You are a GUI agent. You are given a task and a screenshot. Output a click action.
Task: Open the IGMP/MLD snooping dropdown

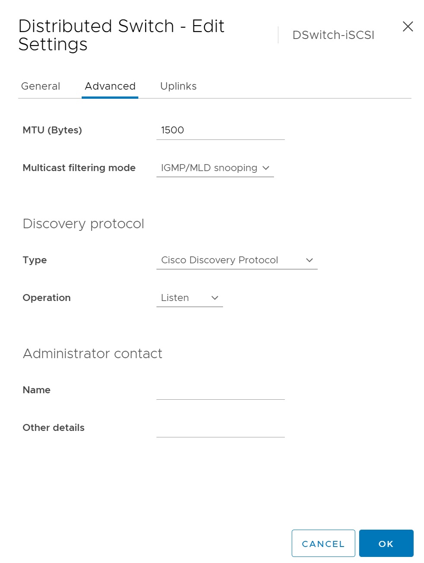209,168
